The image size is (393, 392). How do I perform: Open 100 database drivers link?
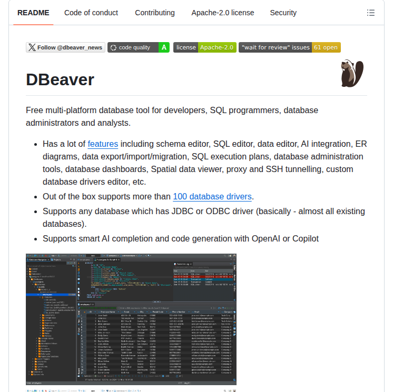click(x=212, y=196)
